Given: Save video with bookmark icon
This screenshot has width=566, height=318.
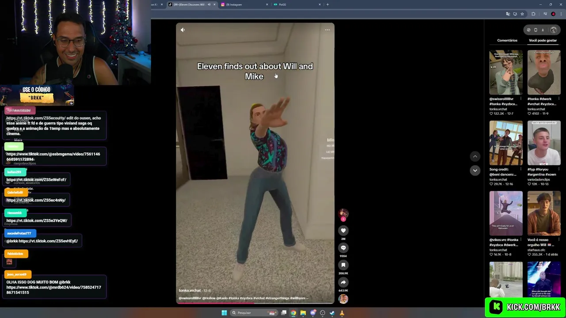Looking at the screenshot, I should [343, 265].
